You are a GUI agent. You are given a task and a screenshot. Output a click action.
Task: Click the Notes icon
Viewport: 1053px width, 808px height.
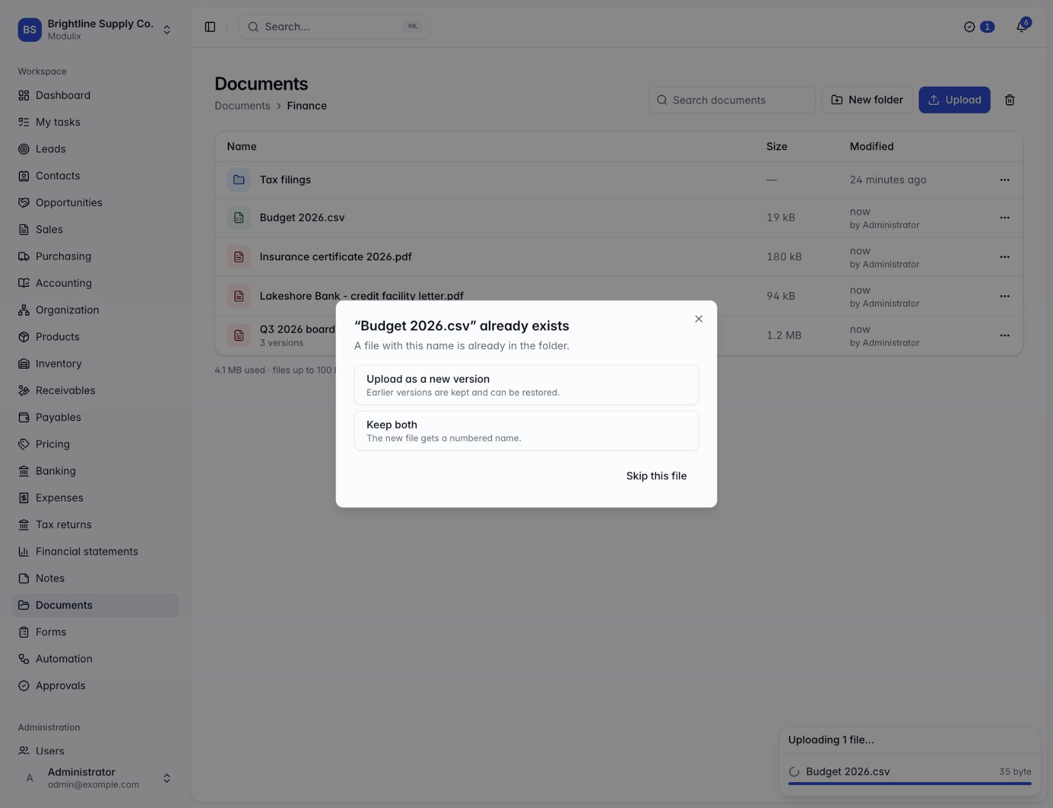pyautogui.click(x=24, y=578)
